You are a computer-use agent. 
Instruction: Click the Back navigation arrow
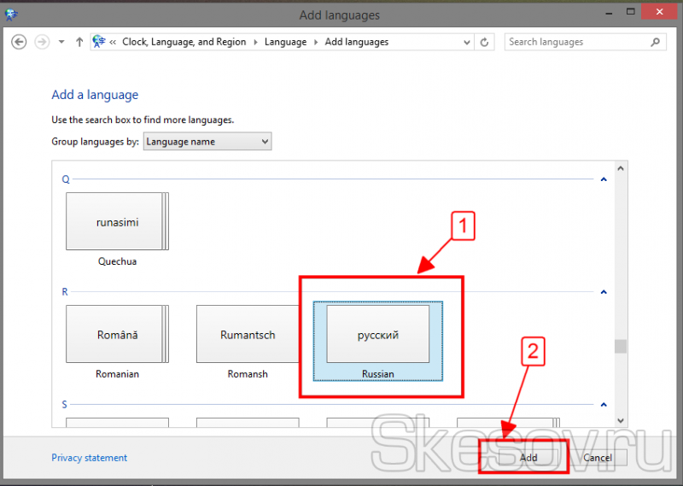19,42
